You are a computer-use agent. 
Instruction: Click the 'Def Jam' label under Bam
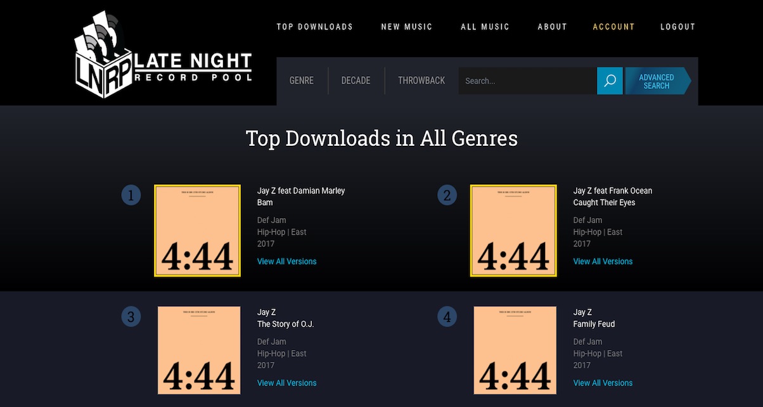coord(272,221)
